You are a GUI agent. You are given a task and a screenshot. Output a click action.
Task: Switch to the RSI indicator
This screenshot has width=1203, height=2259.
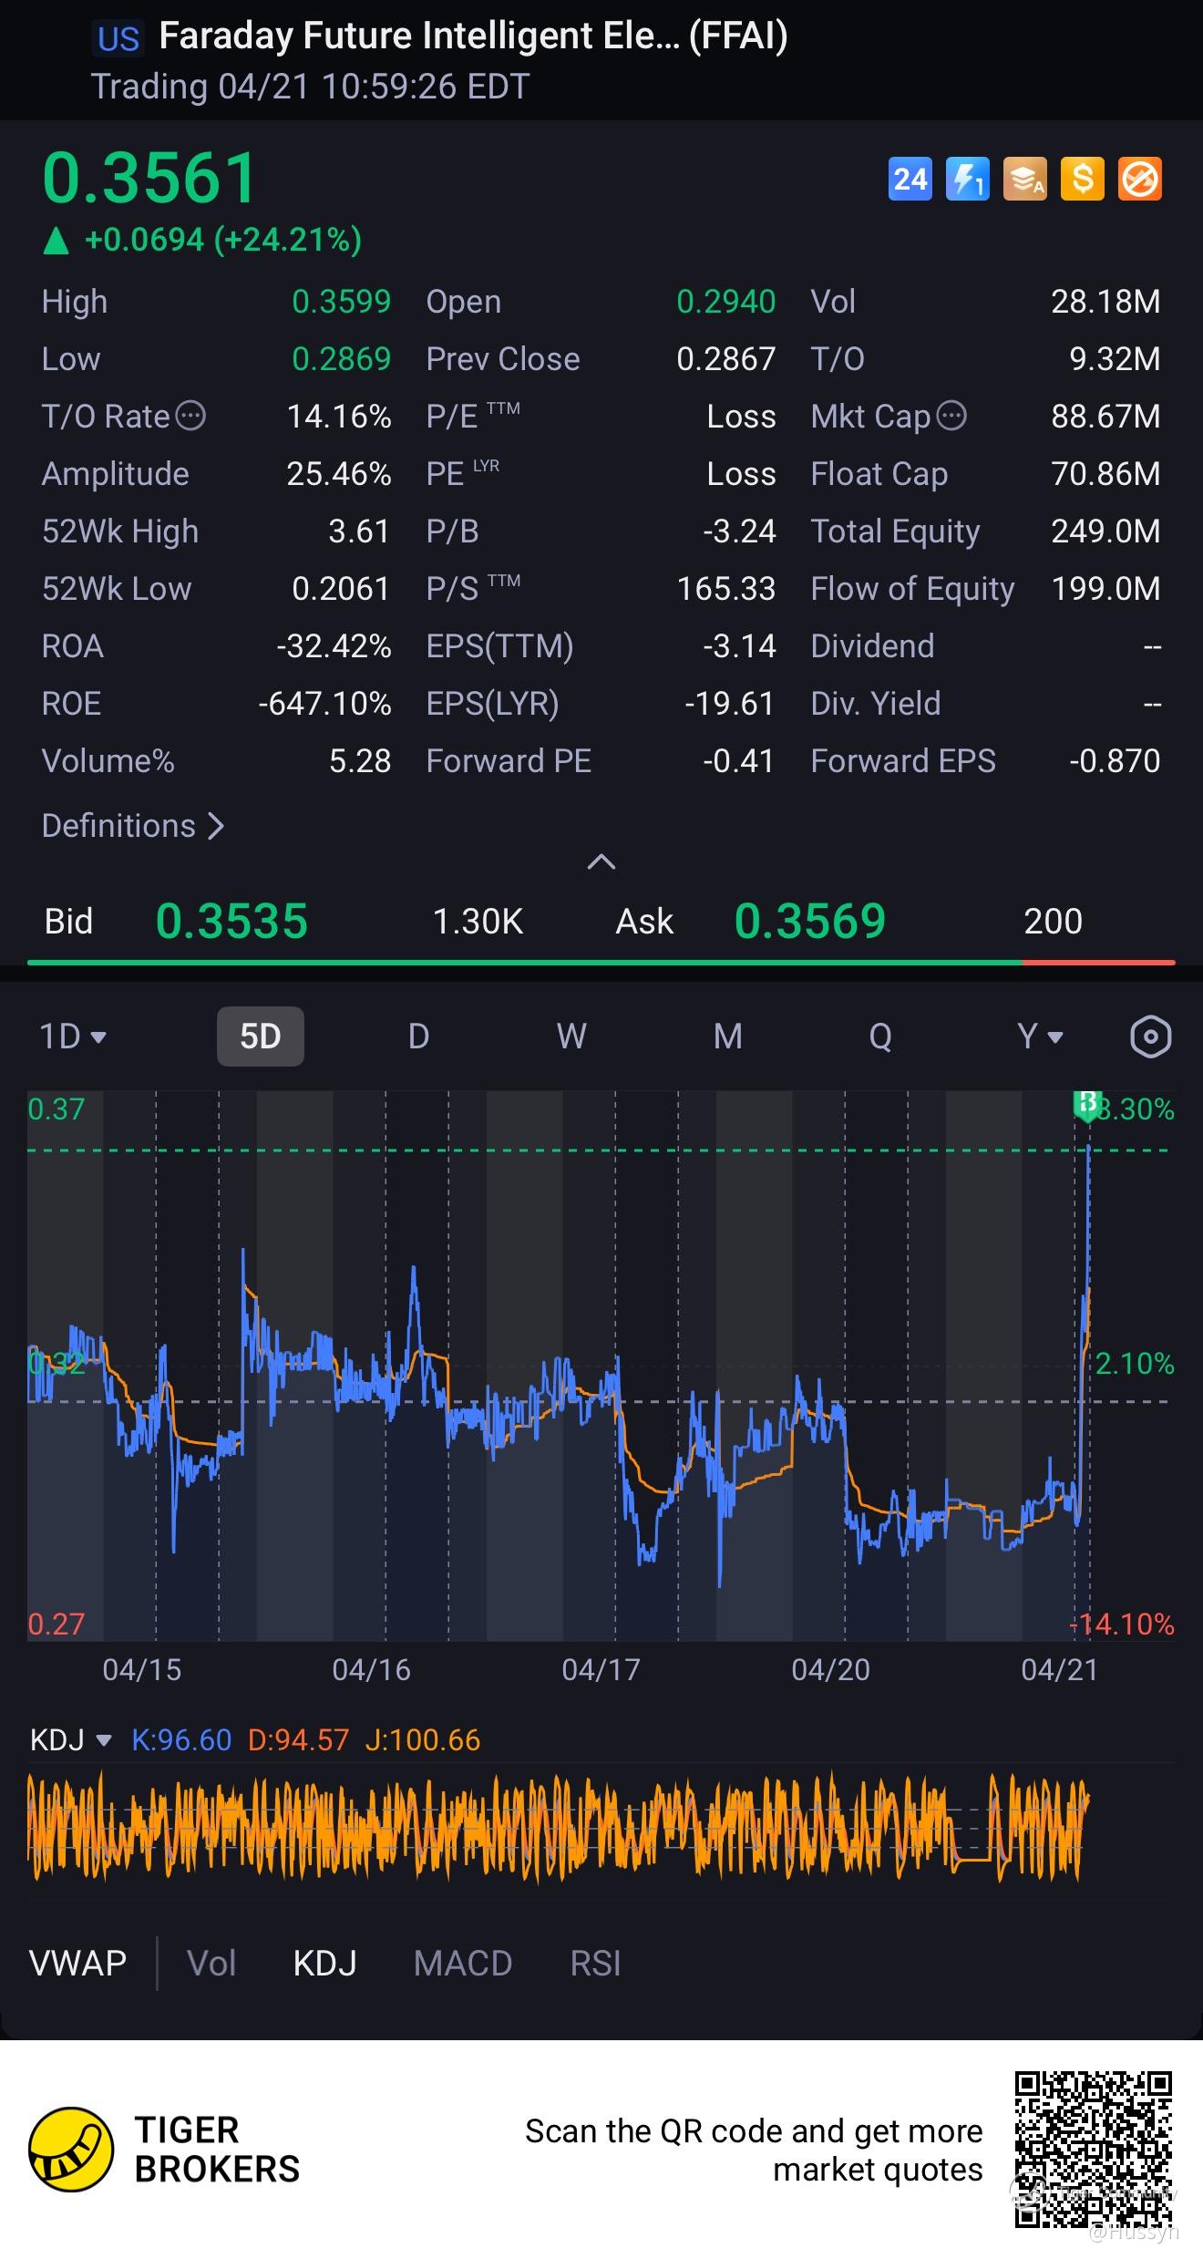pyautogui.click(x=595, y=1963)
